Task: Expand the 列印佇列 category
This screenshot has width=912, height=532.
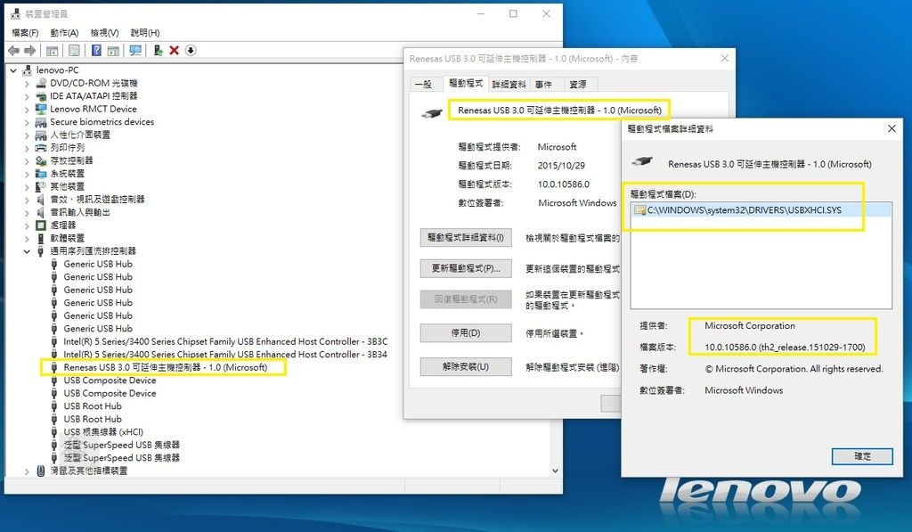Action: [x=27, y=148]
